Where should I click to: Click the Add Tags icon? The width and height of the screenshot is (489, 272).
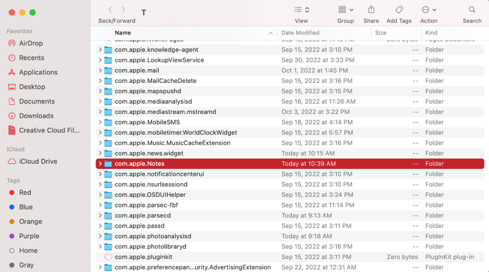tap(399, 10)
